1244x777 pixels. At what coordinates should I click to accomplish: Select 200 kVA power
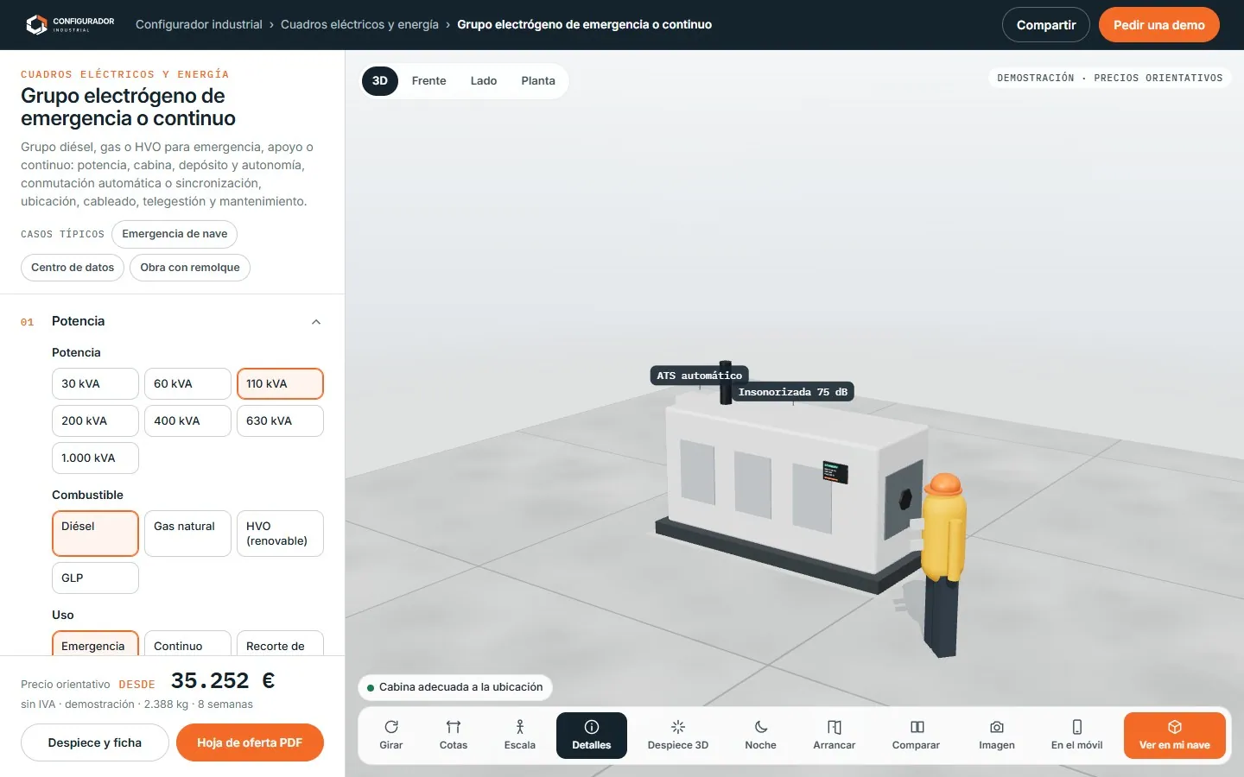tap(95, 421)
